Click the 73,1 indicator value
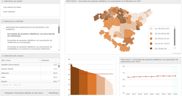The width and height of the screenshot is (182, 96). [x=55, y=69]
